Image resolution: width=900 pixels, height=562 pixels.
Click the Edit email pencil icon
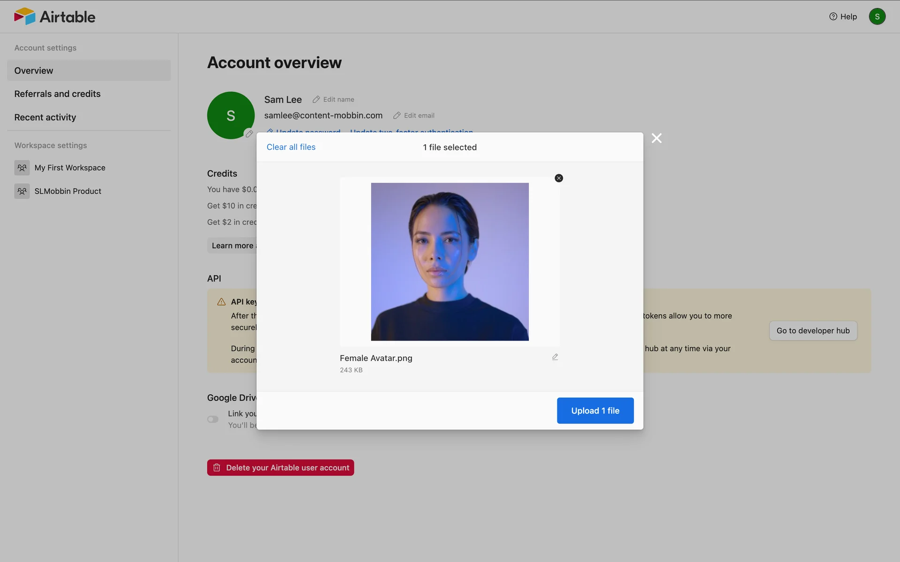click(397, 116)
